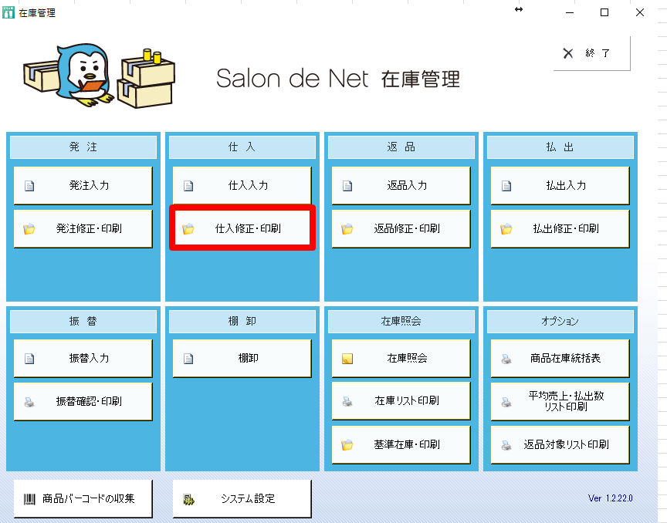Open 発注入力 order entry button
The width and height of the screenshot is (667, 523).
83,185
